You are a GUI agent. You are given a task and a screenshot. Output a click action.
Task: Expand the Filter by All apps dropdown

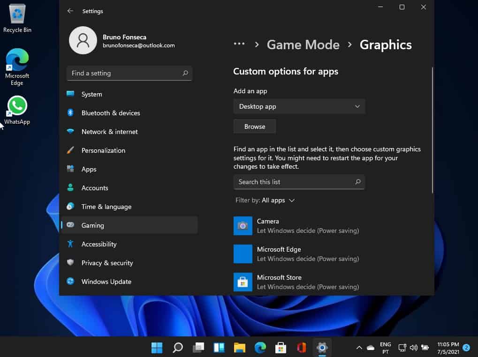(x=265, y=200)
